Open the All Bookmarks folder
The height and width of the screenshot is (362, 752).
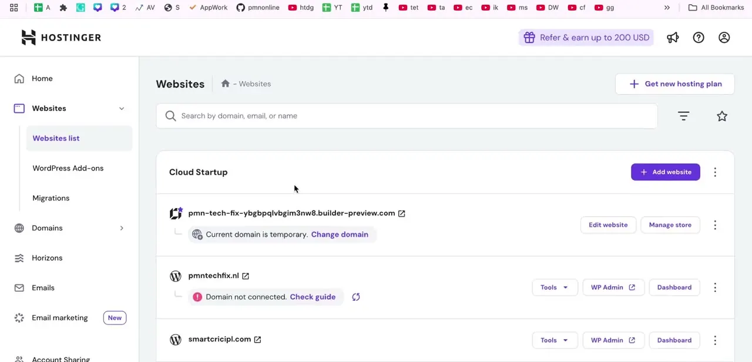(716, 8)
